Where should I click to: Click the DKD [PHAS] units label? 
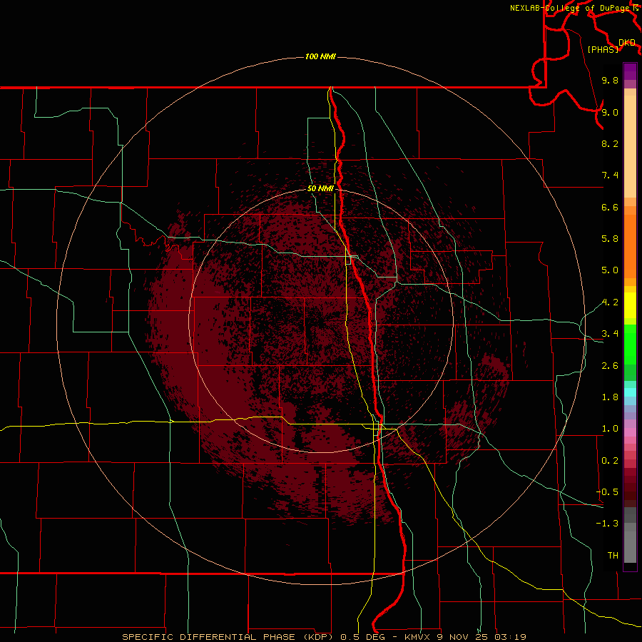click(x=612, y=46)
